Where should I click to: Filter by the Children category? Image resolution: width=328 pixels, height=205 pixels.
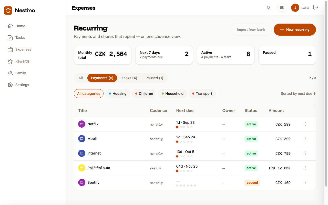click(144, 94)
